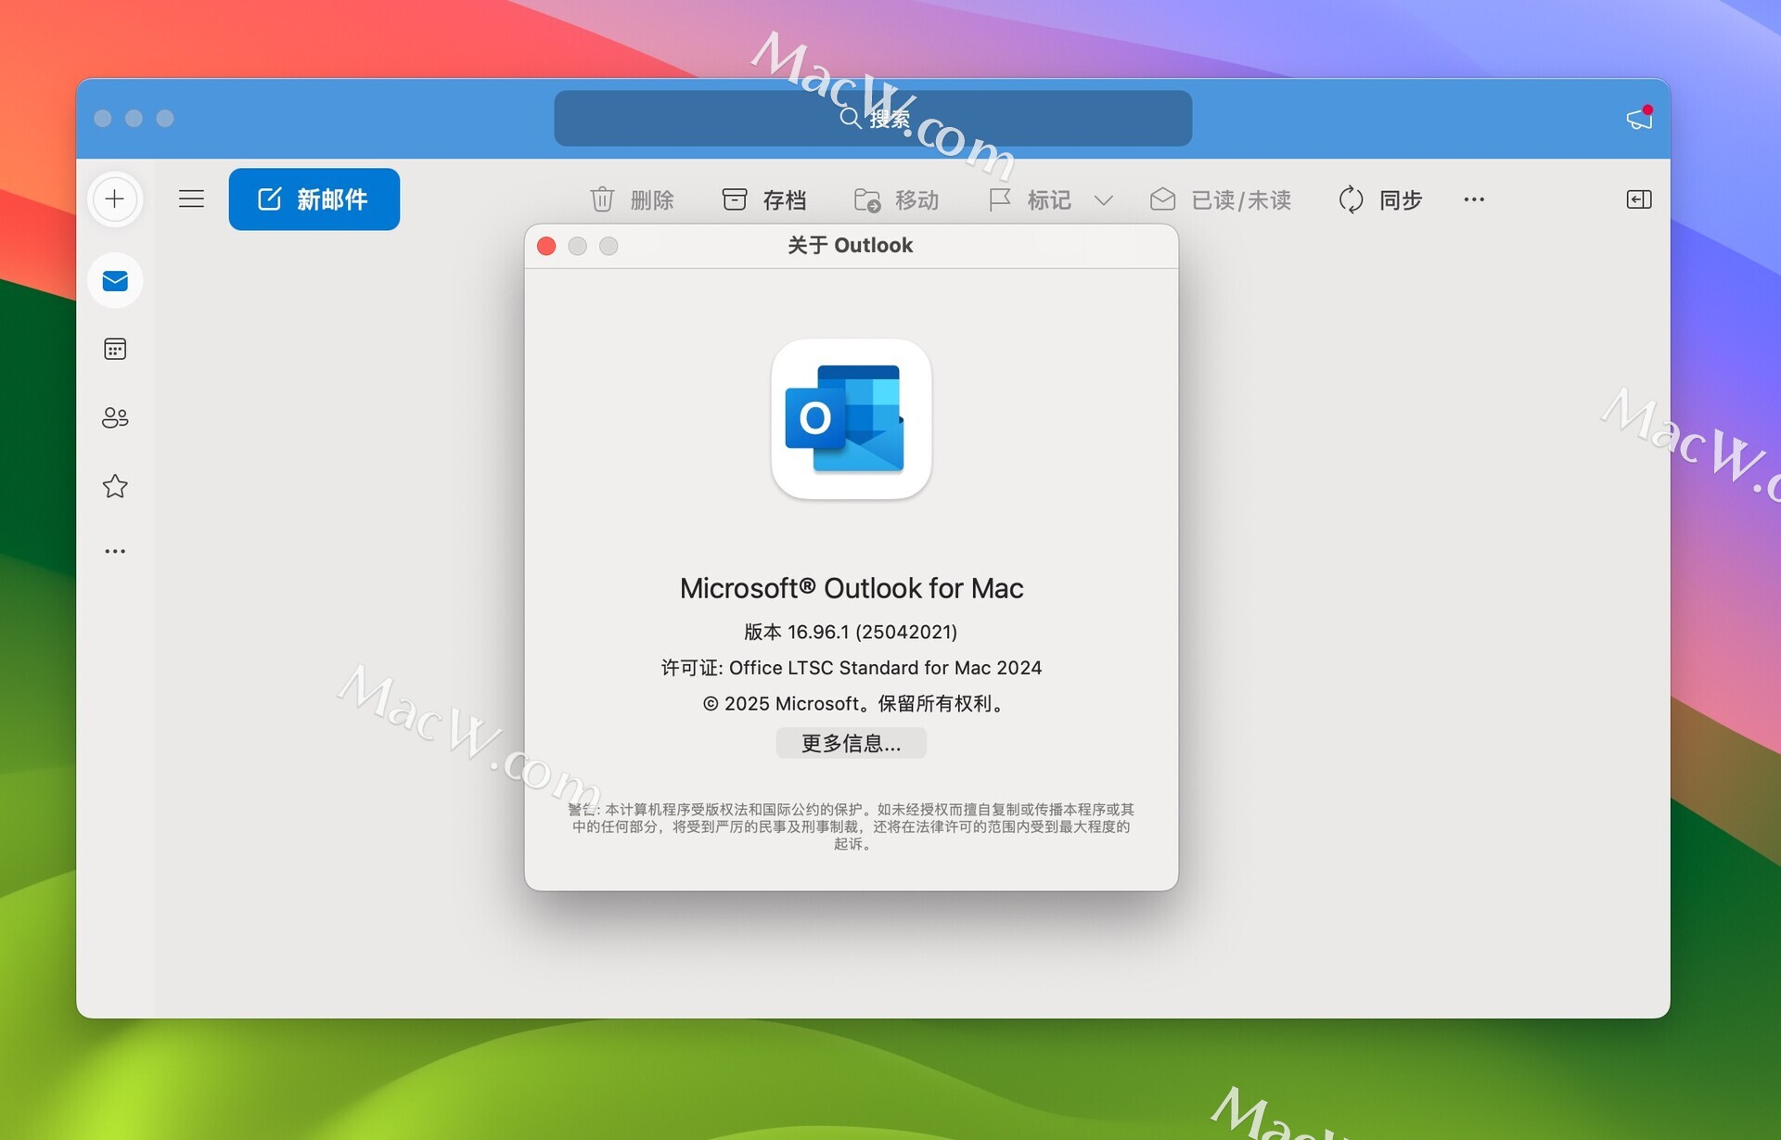Image resolution: width=1781 pixels, height=1140 pixels.
Task: Click the plus add button in sidebar
Action: click(x=115, y=199)
